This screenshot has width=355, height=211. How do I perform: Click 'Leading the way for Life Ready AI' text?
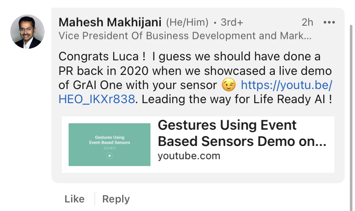[x=232, y=100]
